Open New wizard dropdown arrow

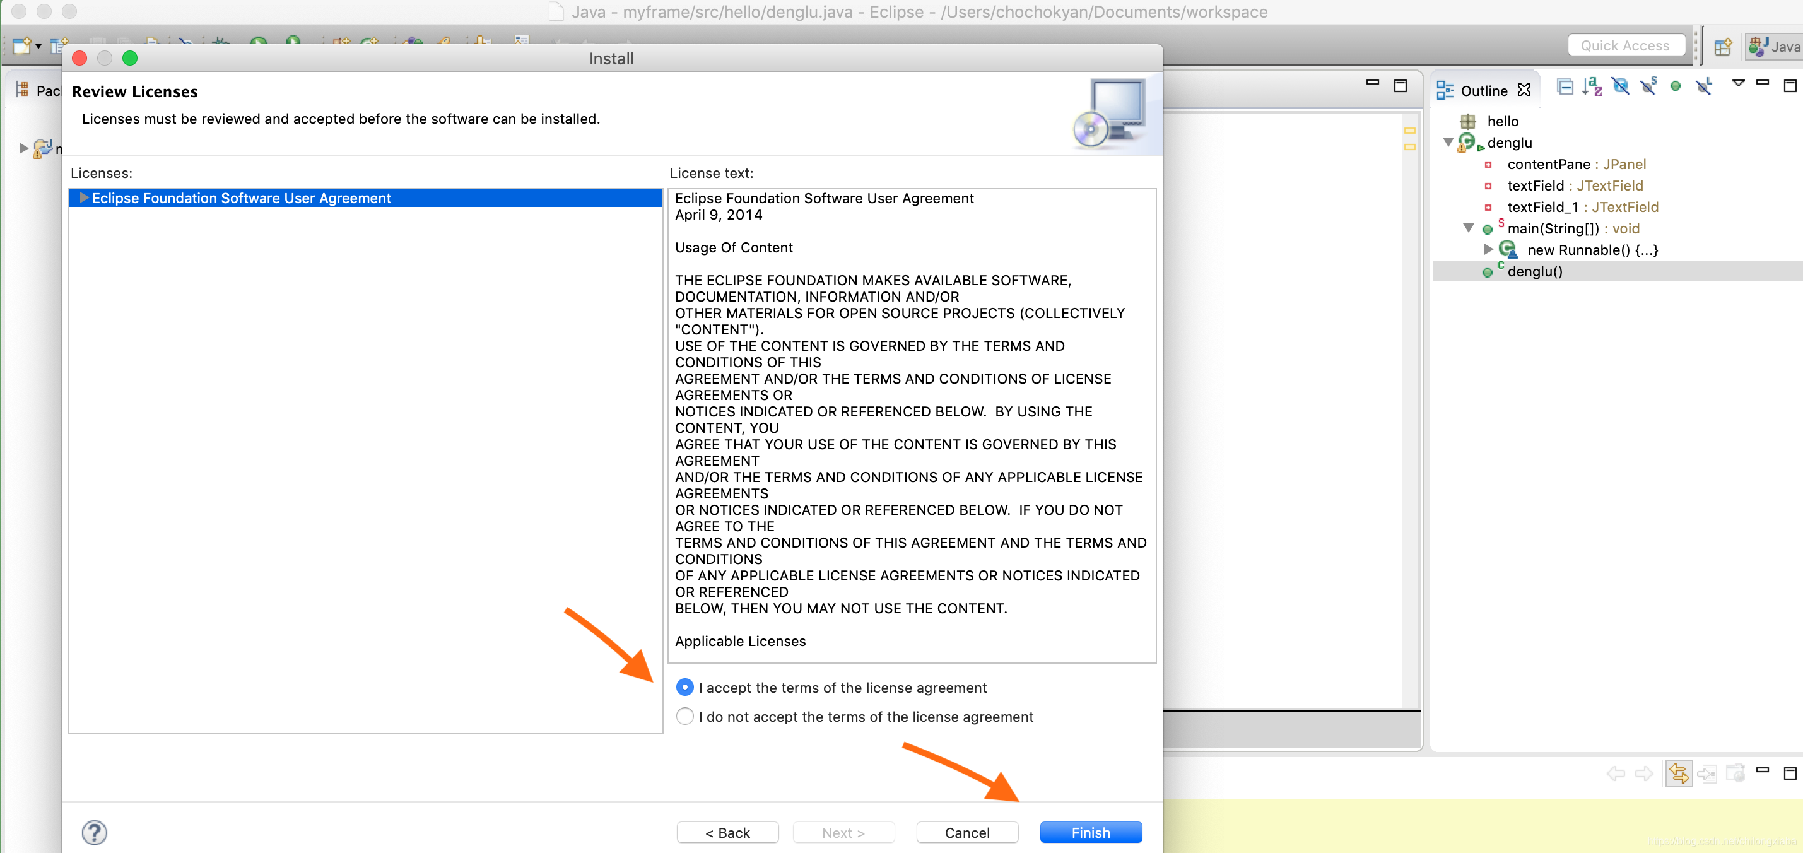pos(38,47)
